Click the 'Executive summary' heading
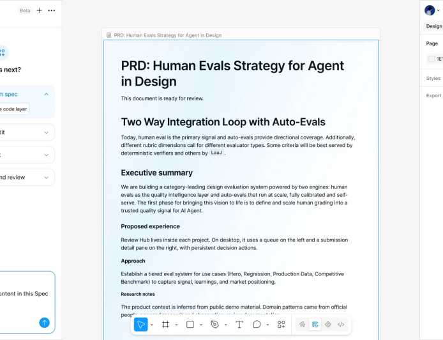Image resolution: width=443 pixels, height=340 pixels. coord(157,173)
